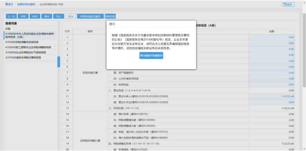306x151 pixels.
Task: Collapse the report list side panel handle
Action: [x=59, y=62]
